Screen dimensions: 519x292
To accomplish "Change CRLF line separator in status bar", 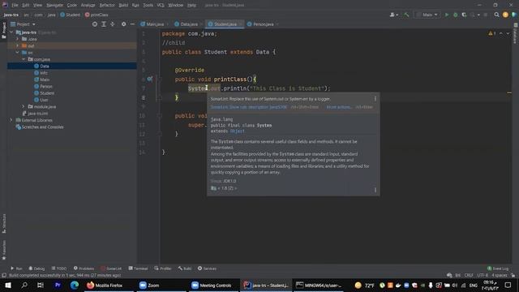I will [469, 276].
